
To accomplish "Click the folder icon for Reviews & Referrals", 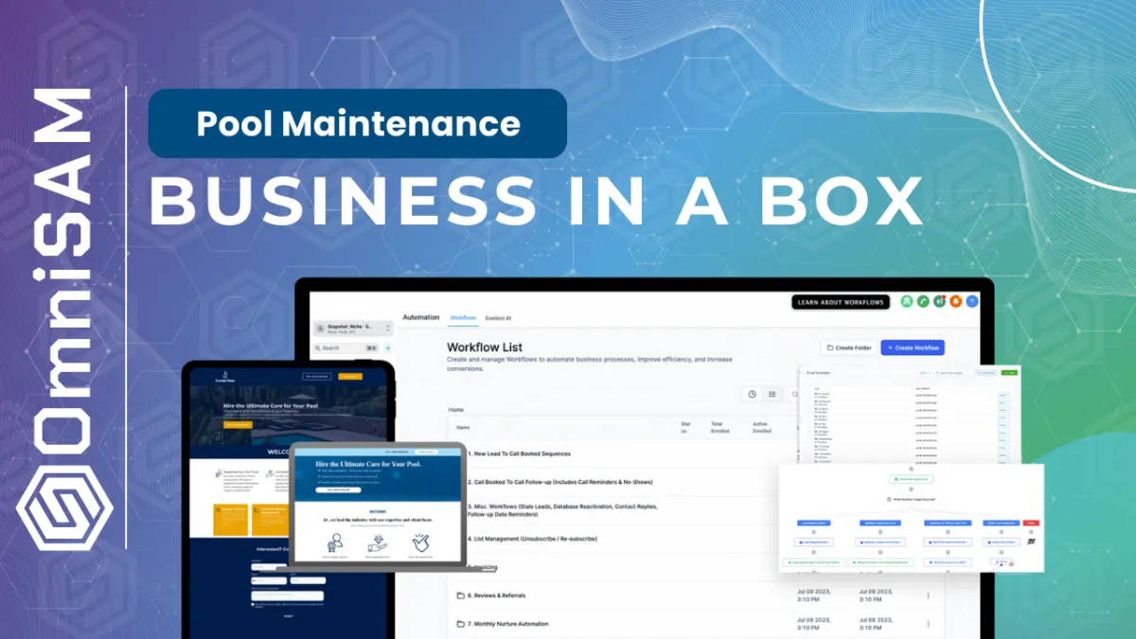I will [x=461, y=595].
